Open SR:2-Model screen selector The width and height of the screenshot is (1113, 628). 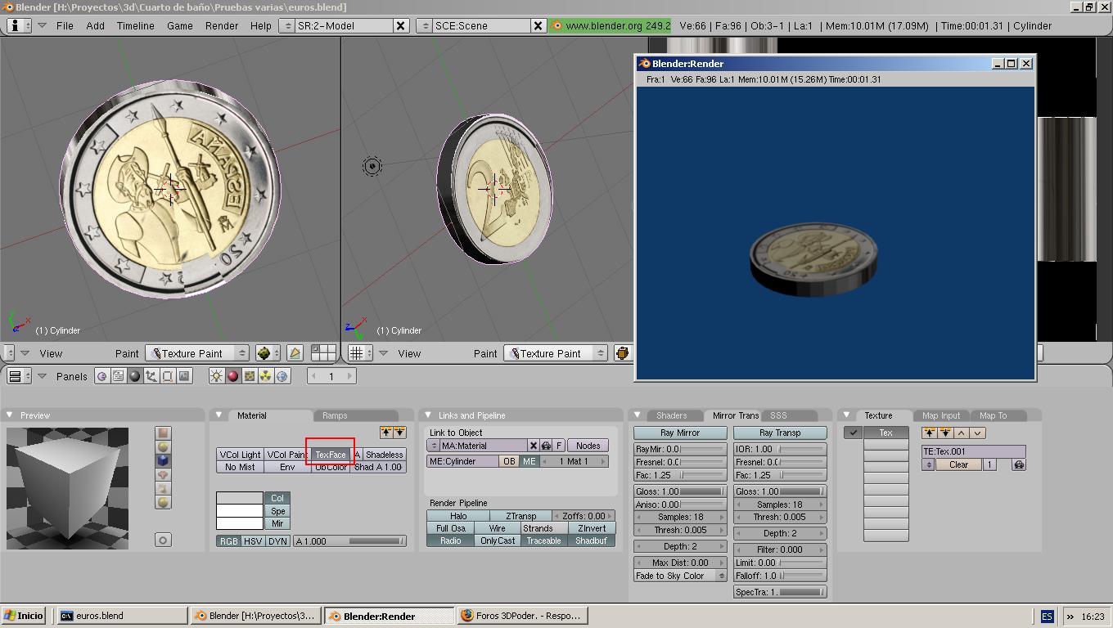point(287,25)
